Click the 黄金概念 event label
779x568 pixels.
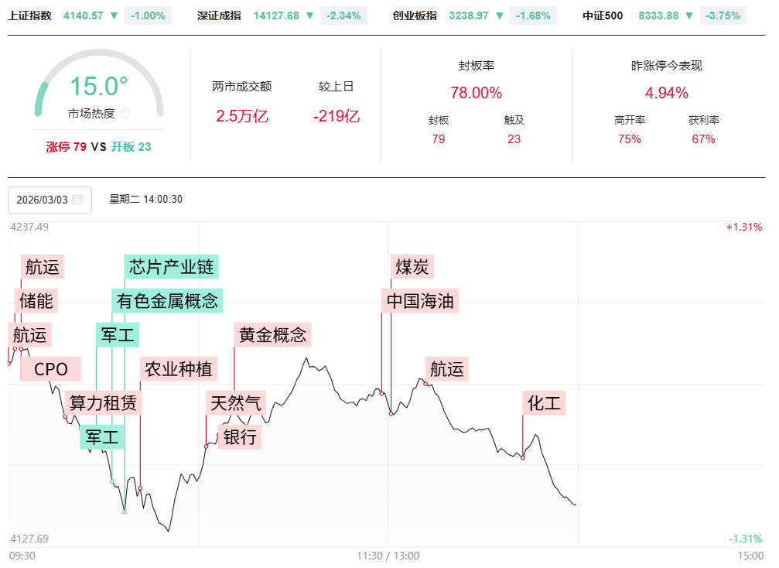click(272, 335)
